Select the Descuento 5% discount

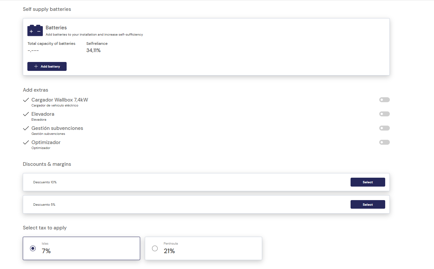[368, 205]
